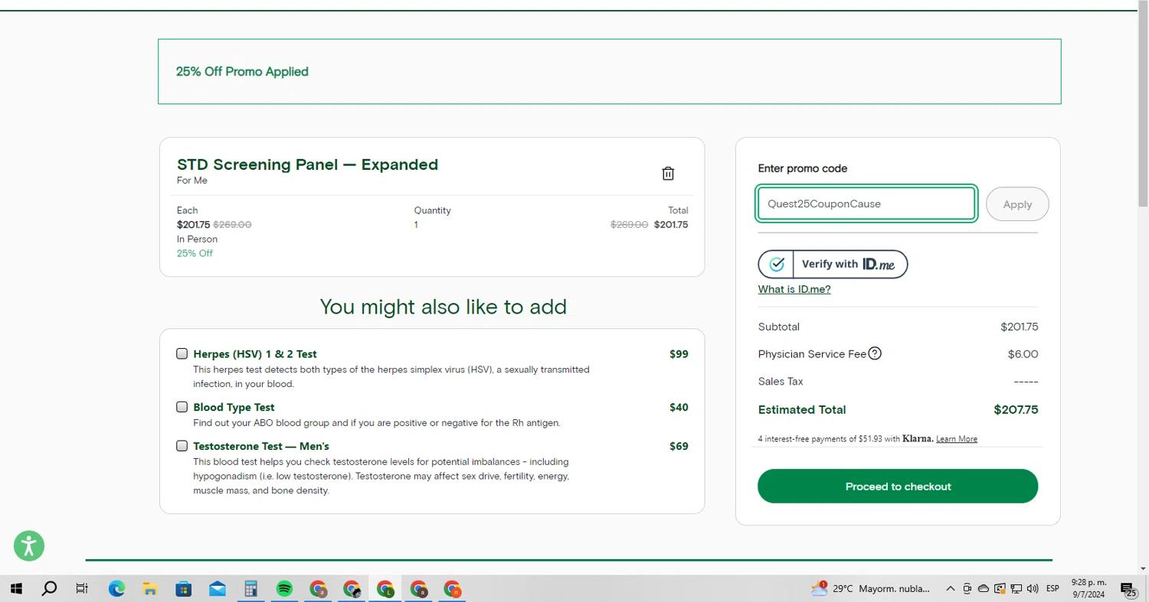The image size is (1149, 602).
Task: Switch to Chrome window with green L profile
Action: click(x=385, y=589)
